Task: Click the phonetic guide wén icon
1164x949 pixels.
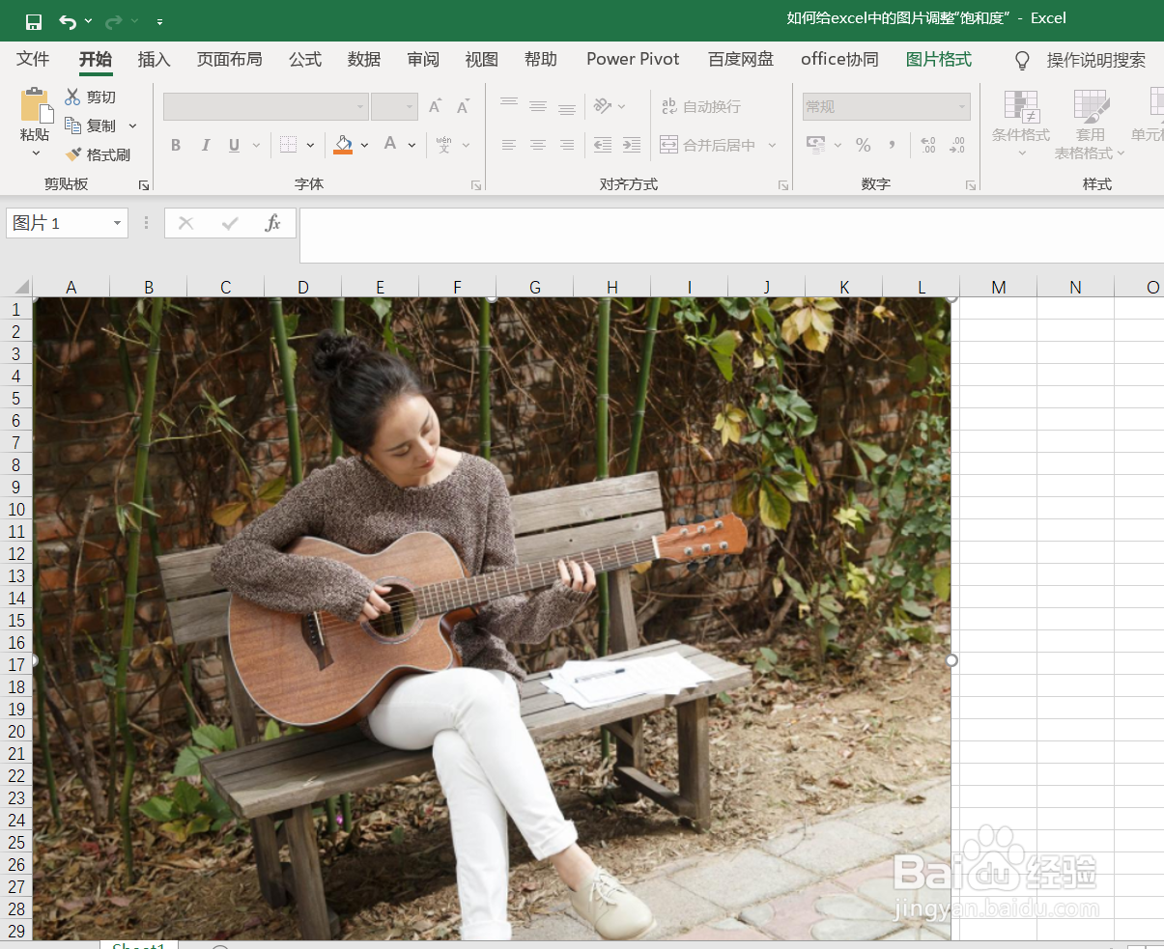Action: 443,145
